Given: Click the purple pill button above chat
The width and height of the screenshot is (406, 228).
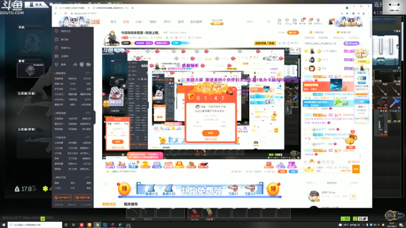Looking at the screenshot, I should coord(351,44).
